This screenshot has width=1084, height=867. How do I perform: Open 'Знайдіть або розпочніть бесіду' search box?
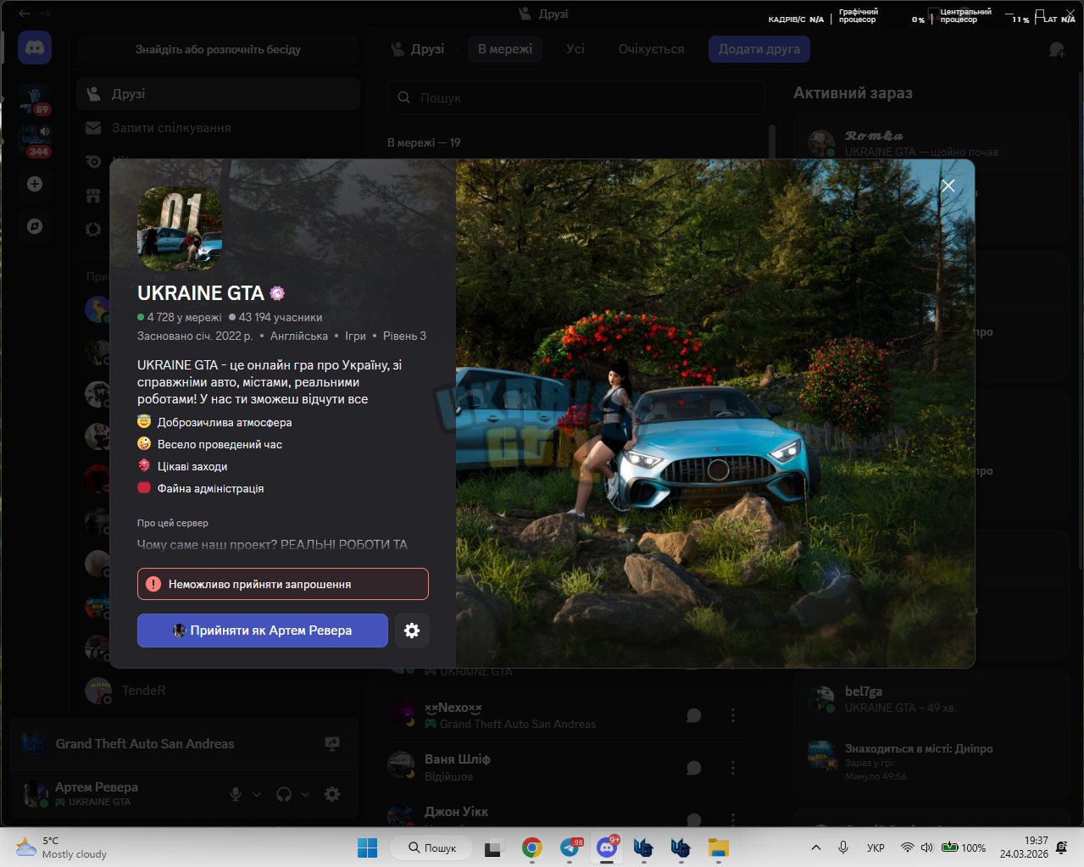click(218, 50)
